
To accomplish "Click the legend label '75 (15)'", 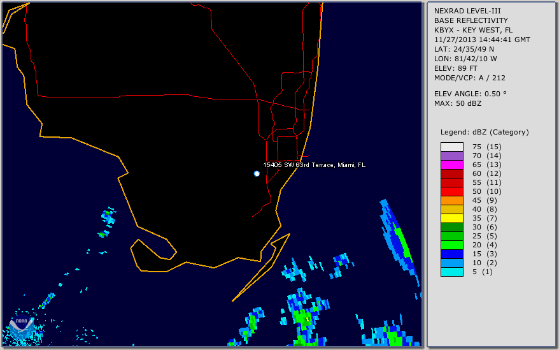I will point(486,147).
